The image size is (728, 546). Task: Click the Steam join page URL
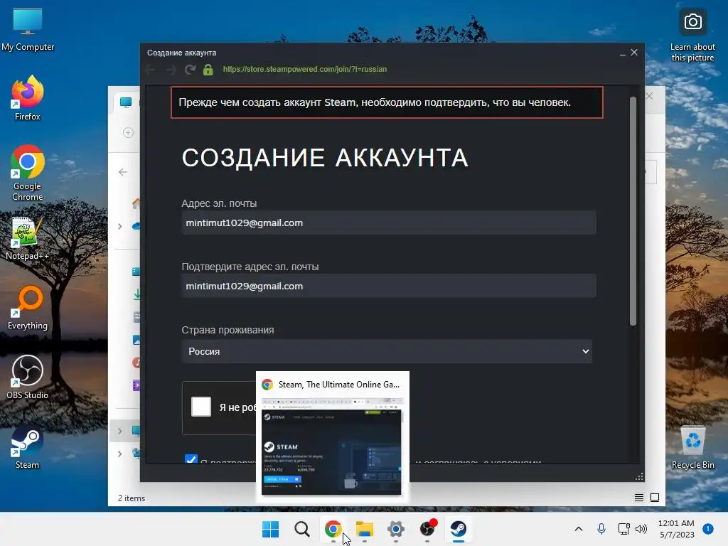pos(304,69)
